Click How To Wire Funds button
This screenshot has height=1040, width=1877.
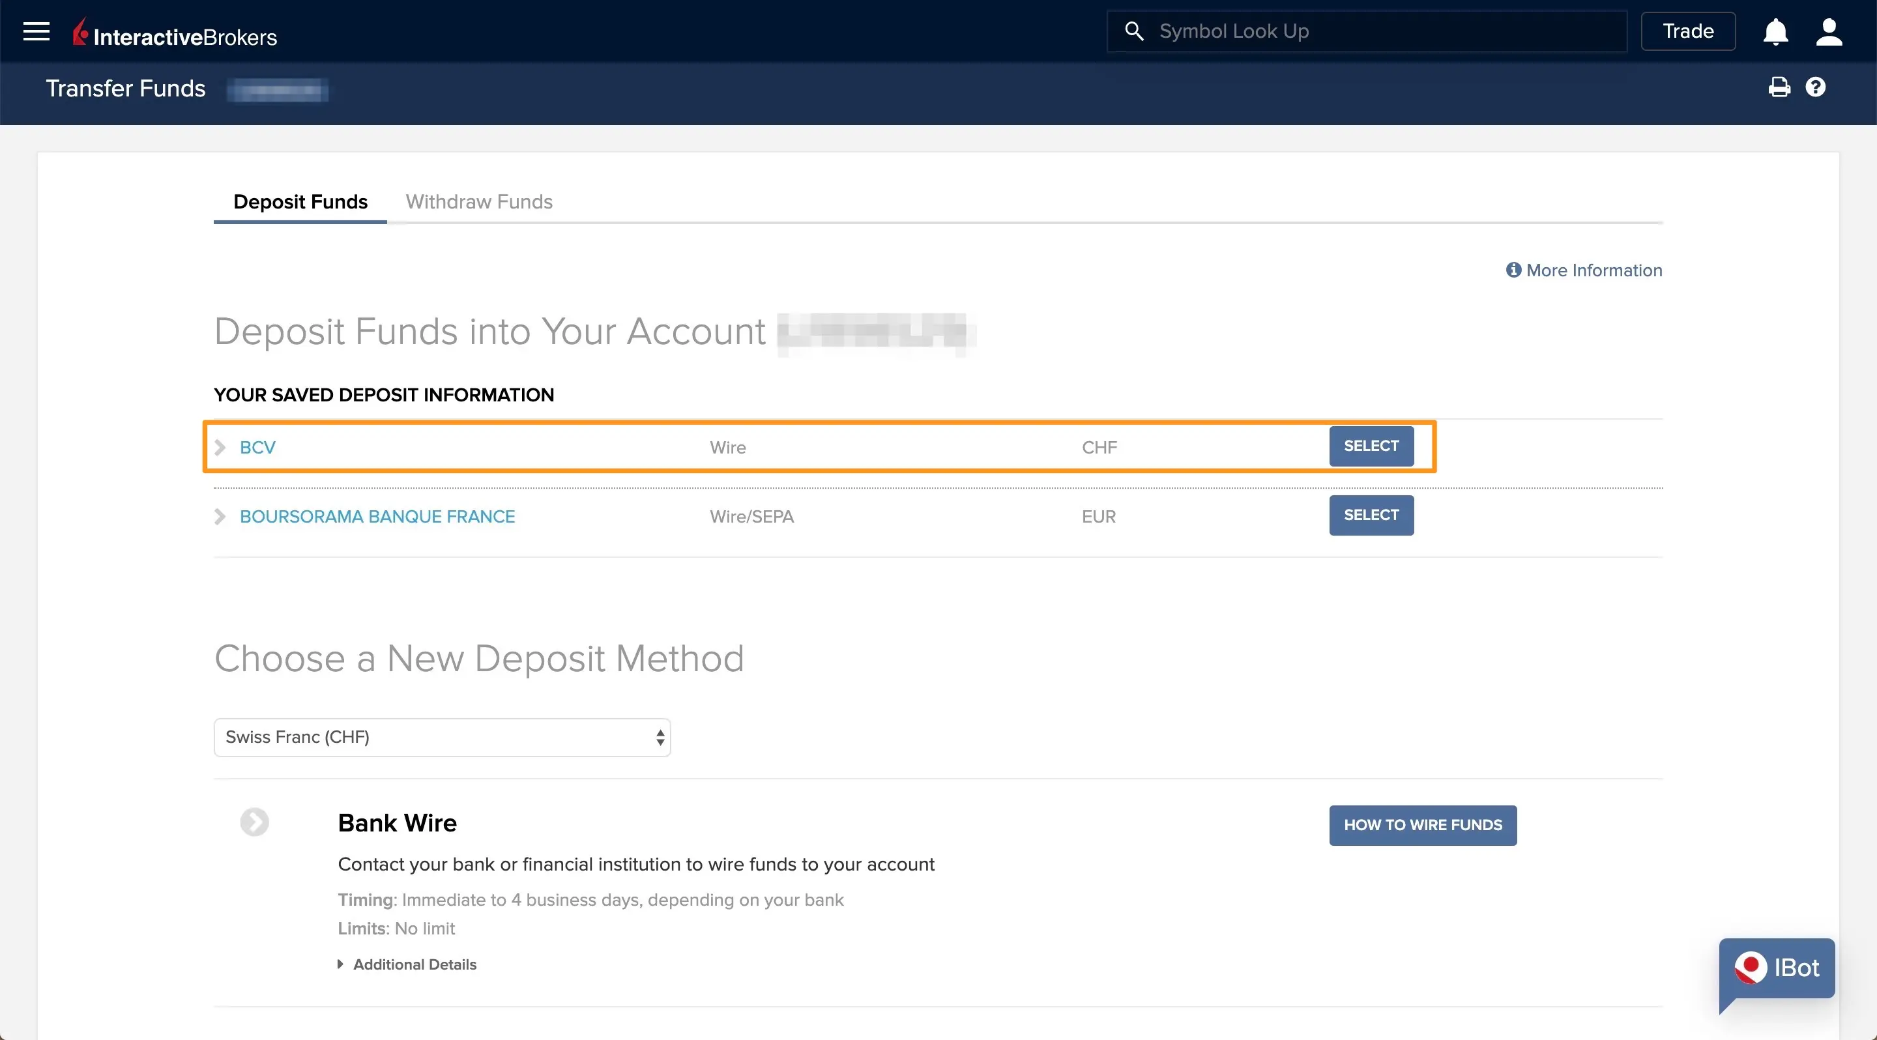[x=1422, y=825]
